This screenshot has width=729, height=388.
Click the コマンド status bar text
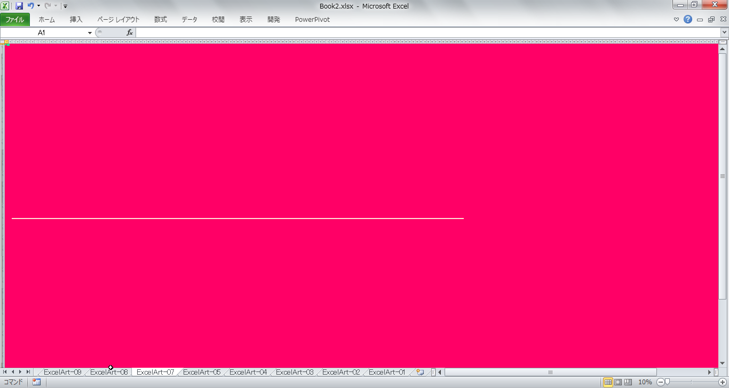point(13,382)
